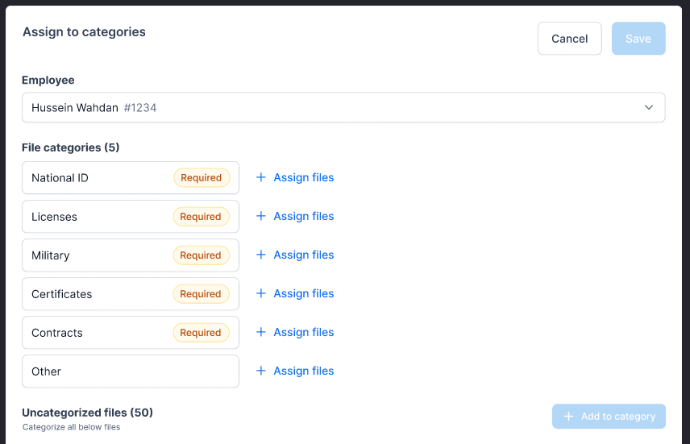This screenshot has width=690, height=444.
Task: Click plus icon in Add to category
Action: pos(568,417)
